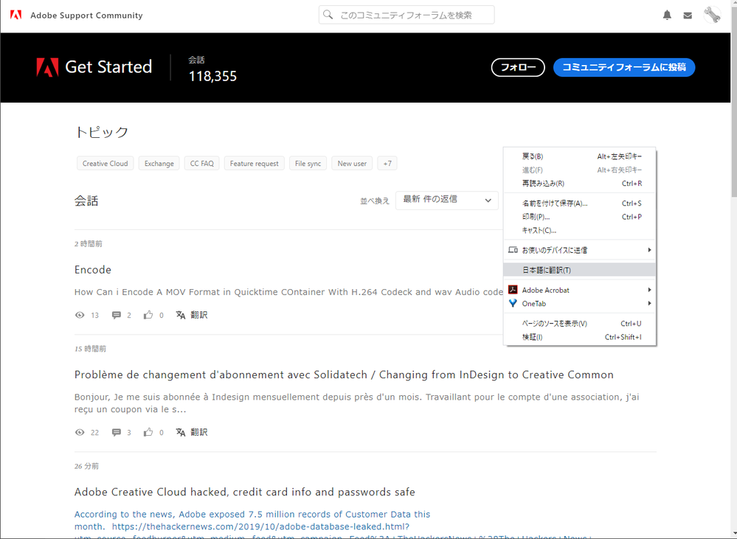Choose ページのソースを表示(V) menu item
This screenshot has height=539, width=737.
[579, 324]
